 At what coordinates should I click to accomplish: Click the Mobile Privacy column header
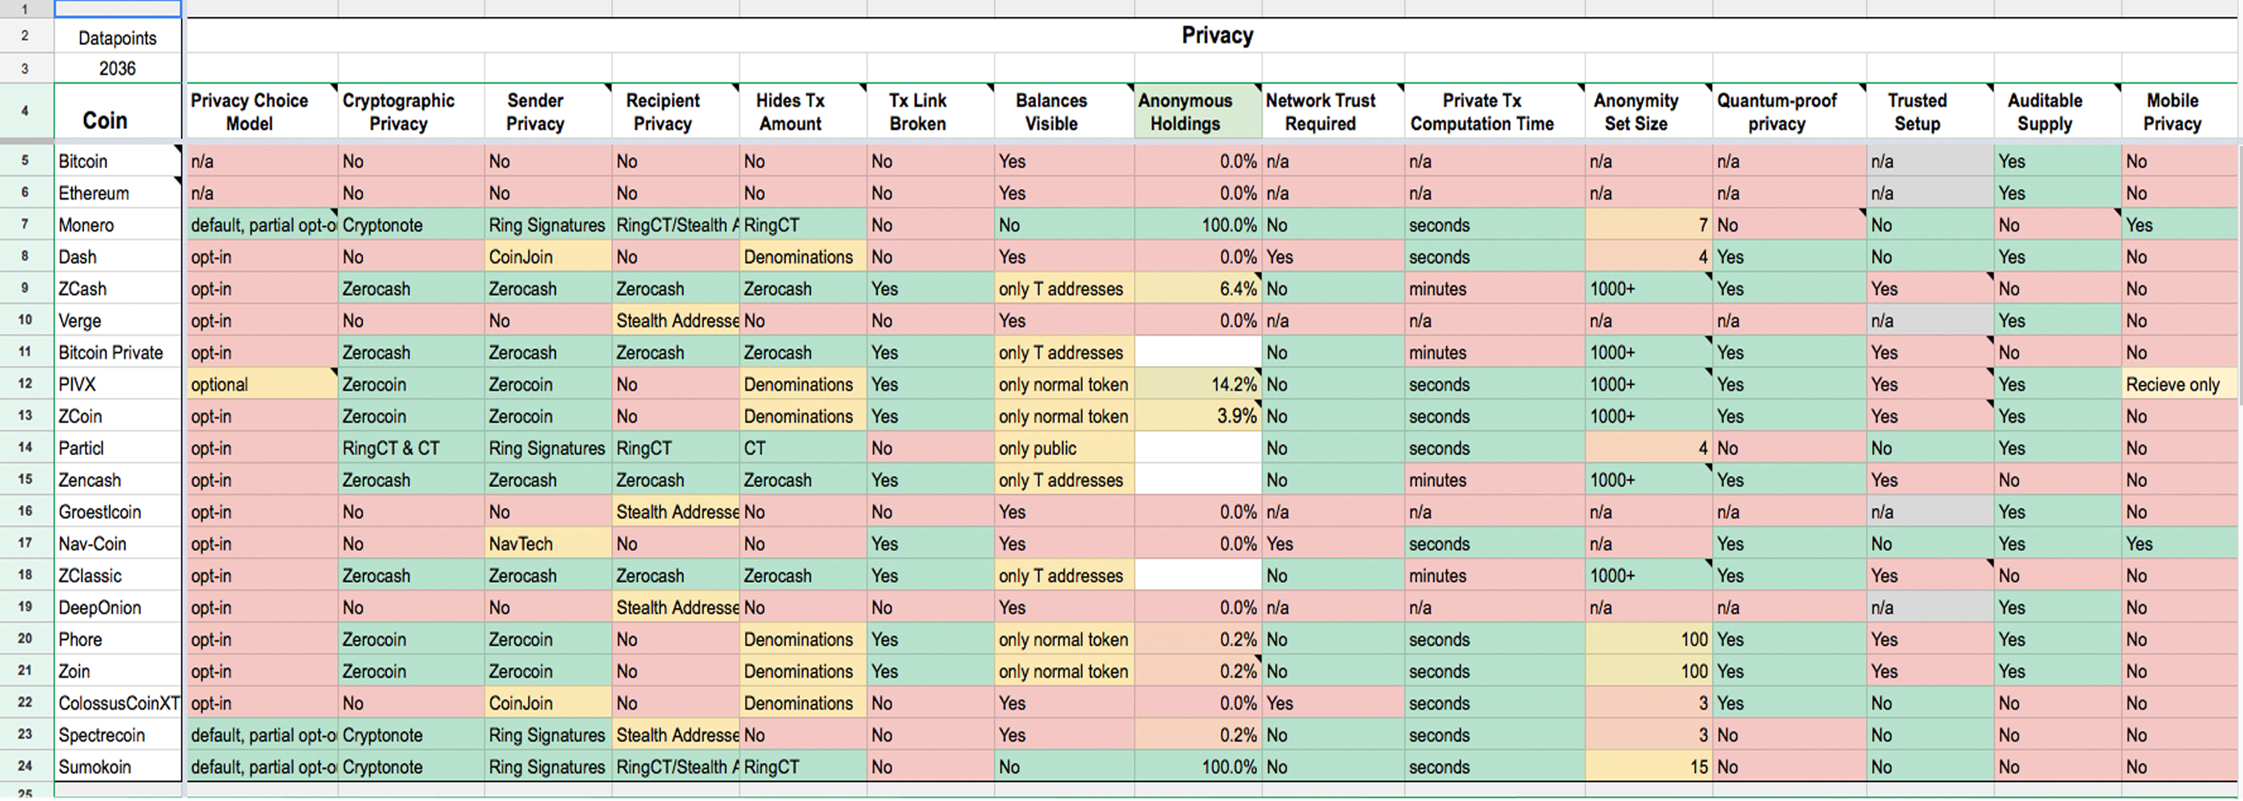tap(2180, 111)
